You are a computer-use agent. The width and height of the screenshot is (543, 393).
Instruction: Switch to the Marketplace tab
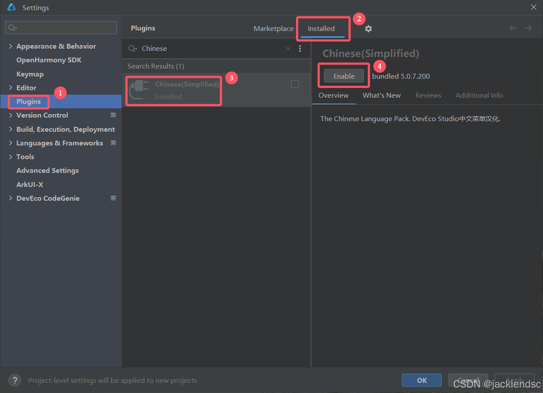[x=273, y=28]
